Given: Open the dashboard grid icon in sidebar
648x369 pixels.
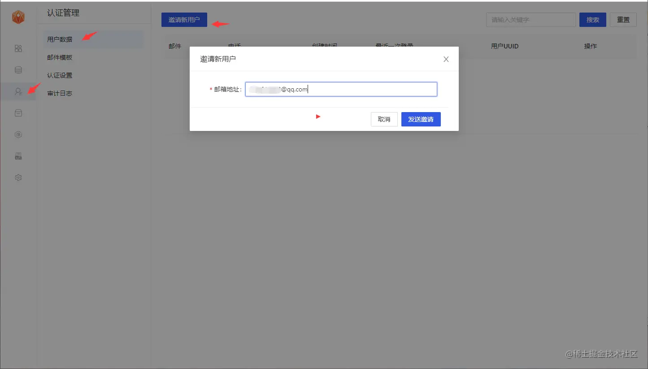Looking at the screenshot, I should pos(18,48).
